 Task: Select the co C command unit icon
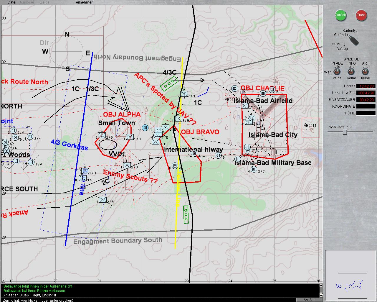(x=145, y=127)
